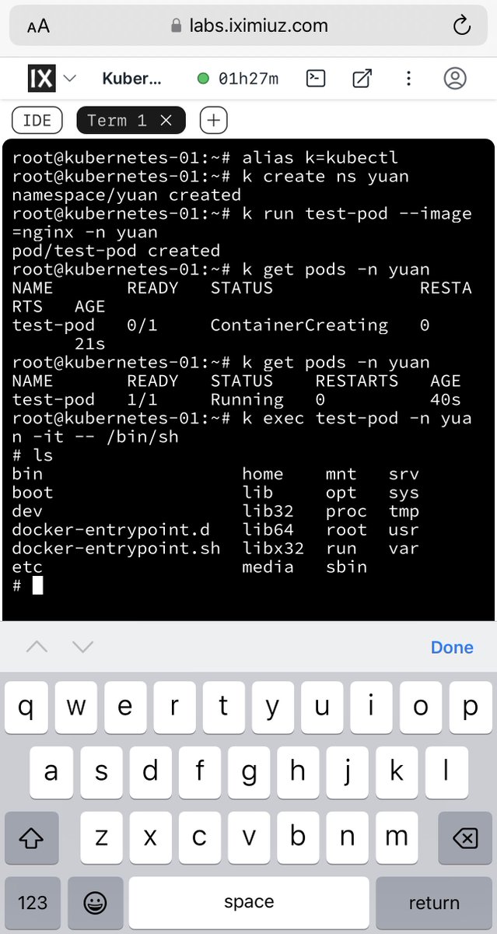Screen dimensions: 497x934
Task: Tap the j key
Action: pyautogui.click(x=348, y=771)
